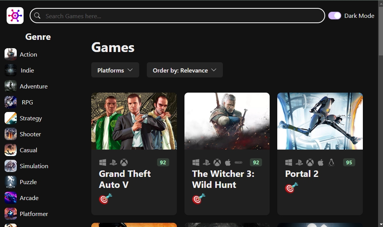Click Windows icon on The Witcher 3 card
The width and height of the screenshot is (383, 227).
point(195,162)
